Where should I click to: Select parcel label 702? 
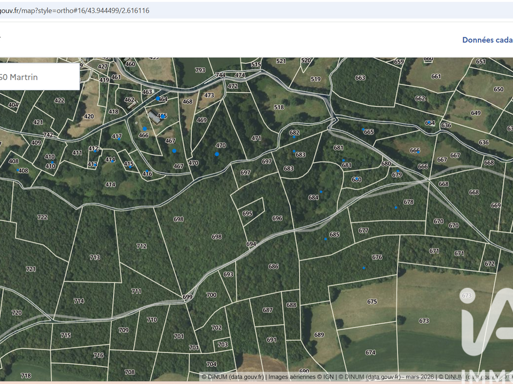click(216, 327)
